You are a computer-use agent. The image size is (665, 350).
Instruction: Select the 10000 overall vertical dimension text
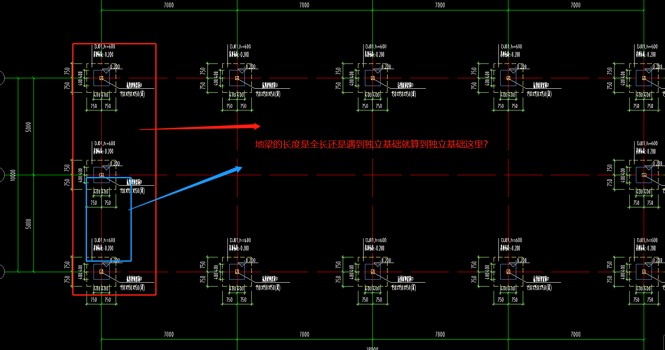tap(13, 175)
